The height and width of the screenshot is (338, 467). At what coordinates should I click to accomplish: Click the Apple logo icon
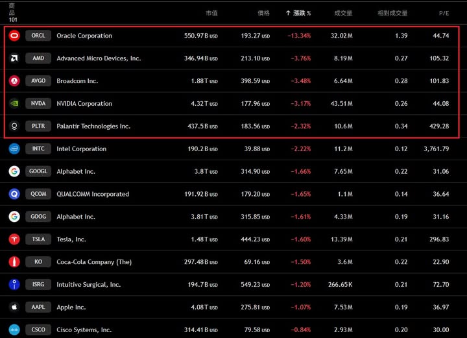14,307
